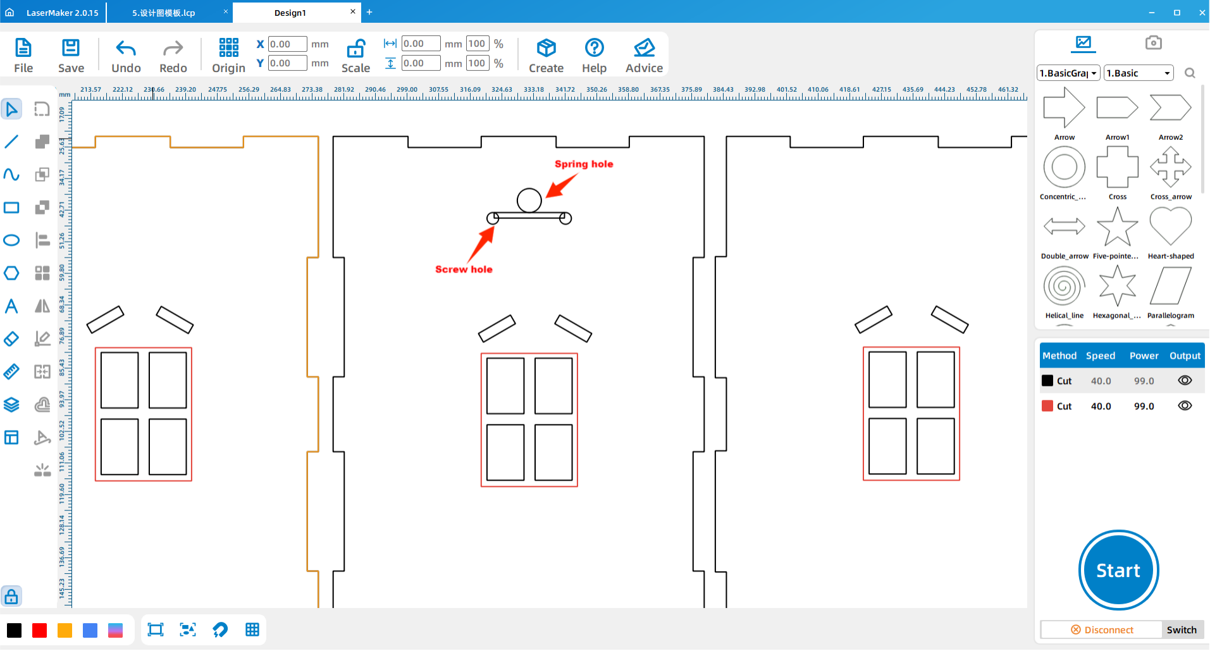Undo the last action
The height and width of the screenshot is (651, 1210).
point(126,56)
